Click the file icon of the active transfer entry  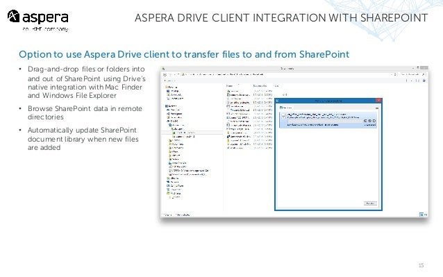(x=284, y=117)
